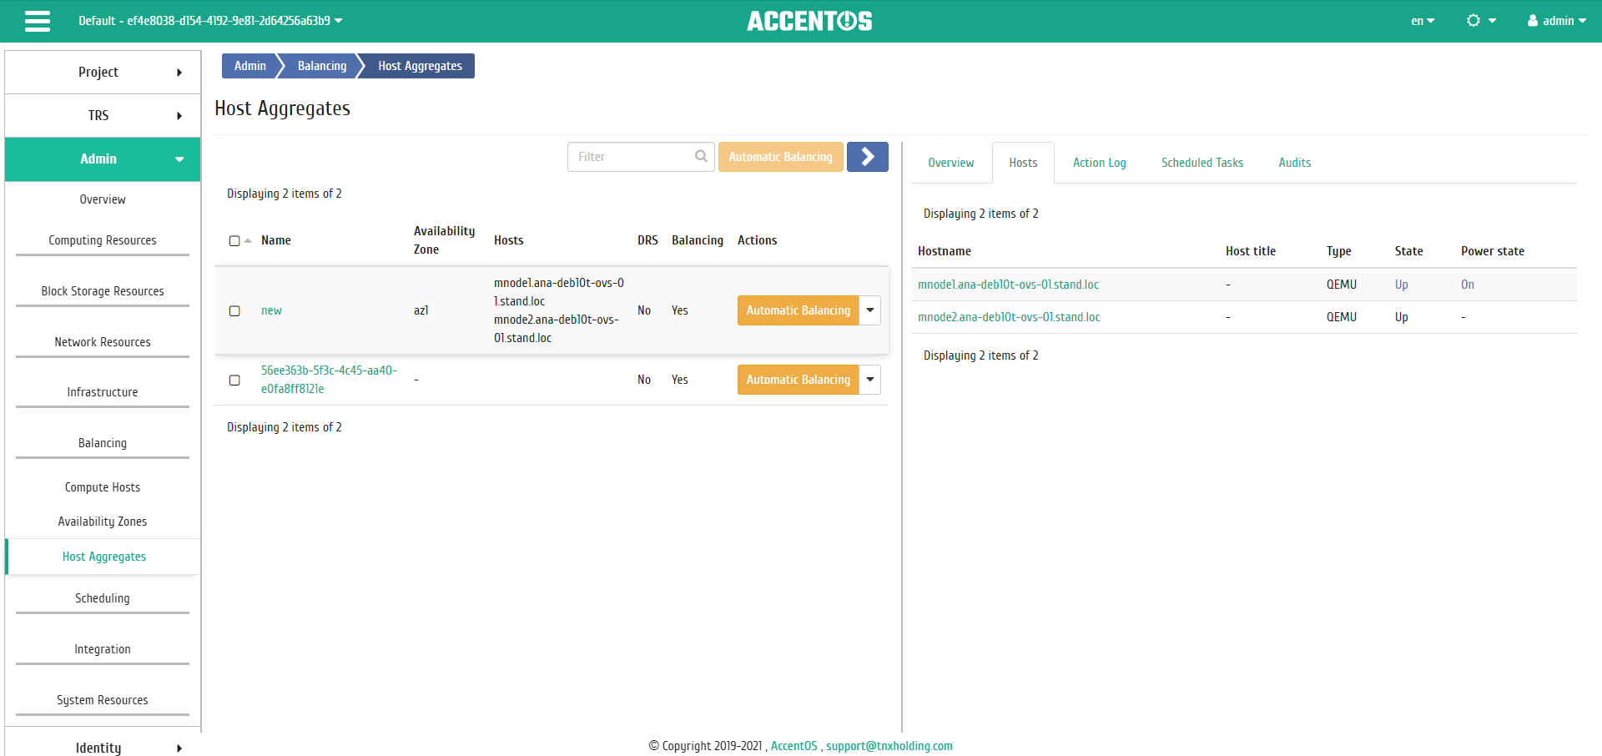Open actions dropdown for 56ee363b aggregate
1602x756 pixels.
(870, 380)
